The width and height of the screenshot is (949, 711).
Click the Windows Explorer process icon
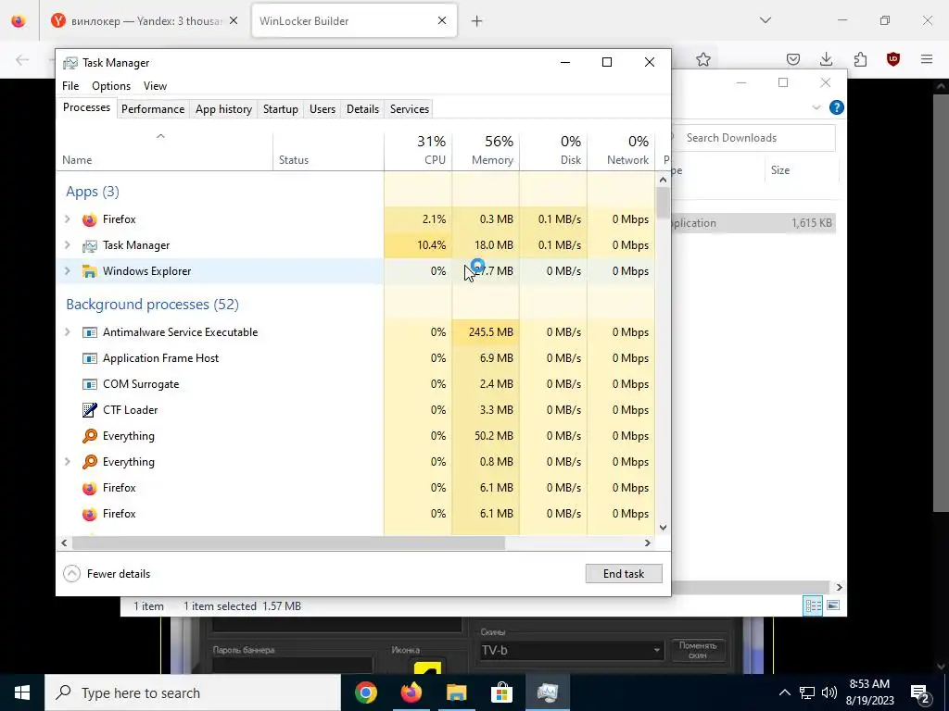tap(90, 271)
